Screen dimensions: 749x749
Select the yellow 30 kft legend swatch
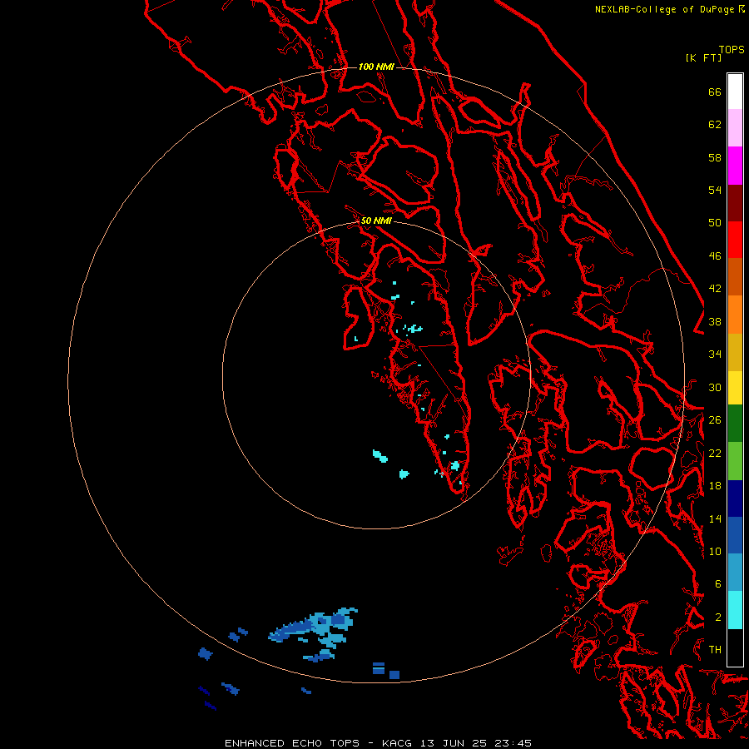[x=735, y=388]
